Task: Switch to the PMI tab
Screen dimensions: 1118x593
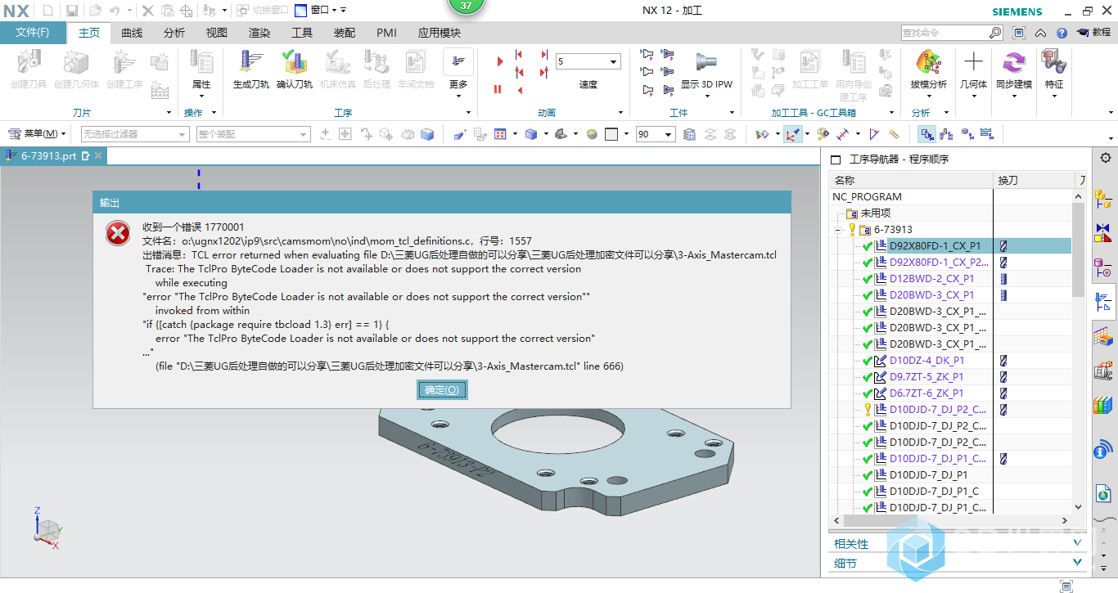Action: click(x=386, y=33)
